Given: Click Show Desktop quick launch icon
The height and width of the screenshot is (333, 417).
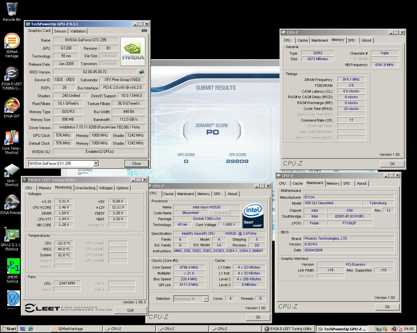Looking at the screenshot, I should (x=23, y=329).
